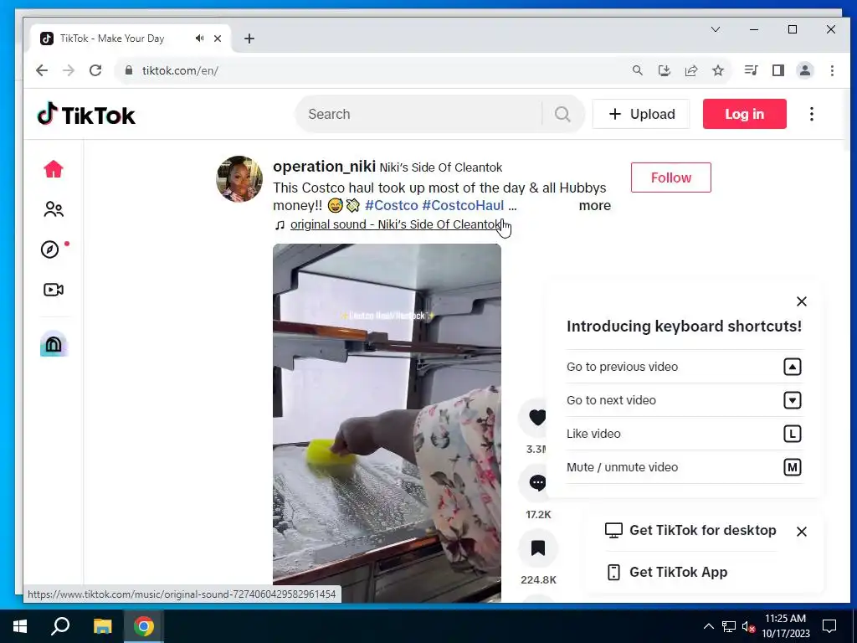The width and height of the screenshot is (857, 643).
Task: Click the zoom magnifier icon in address bar
Action: click(x=637, y=70)
